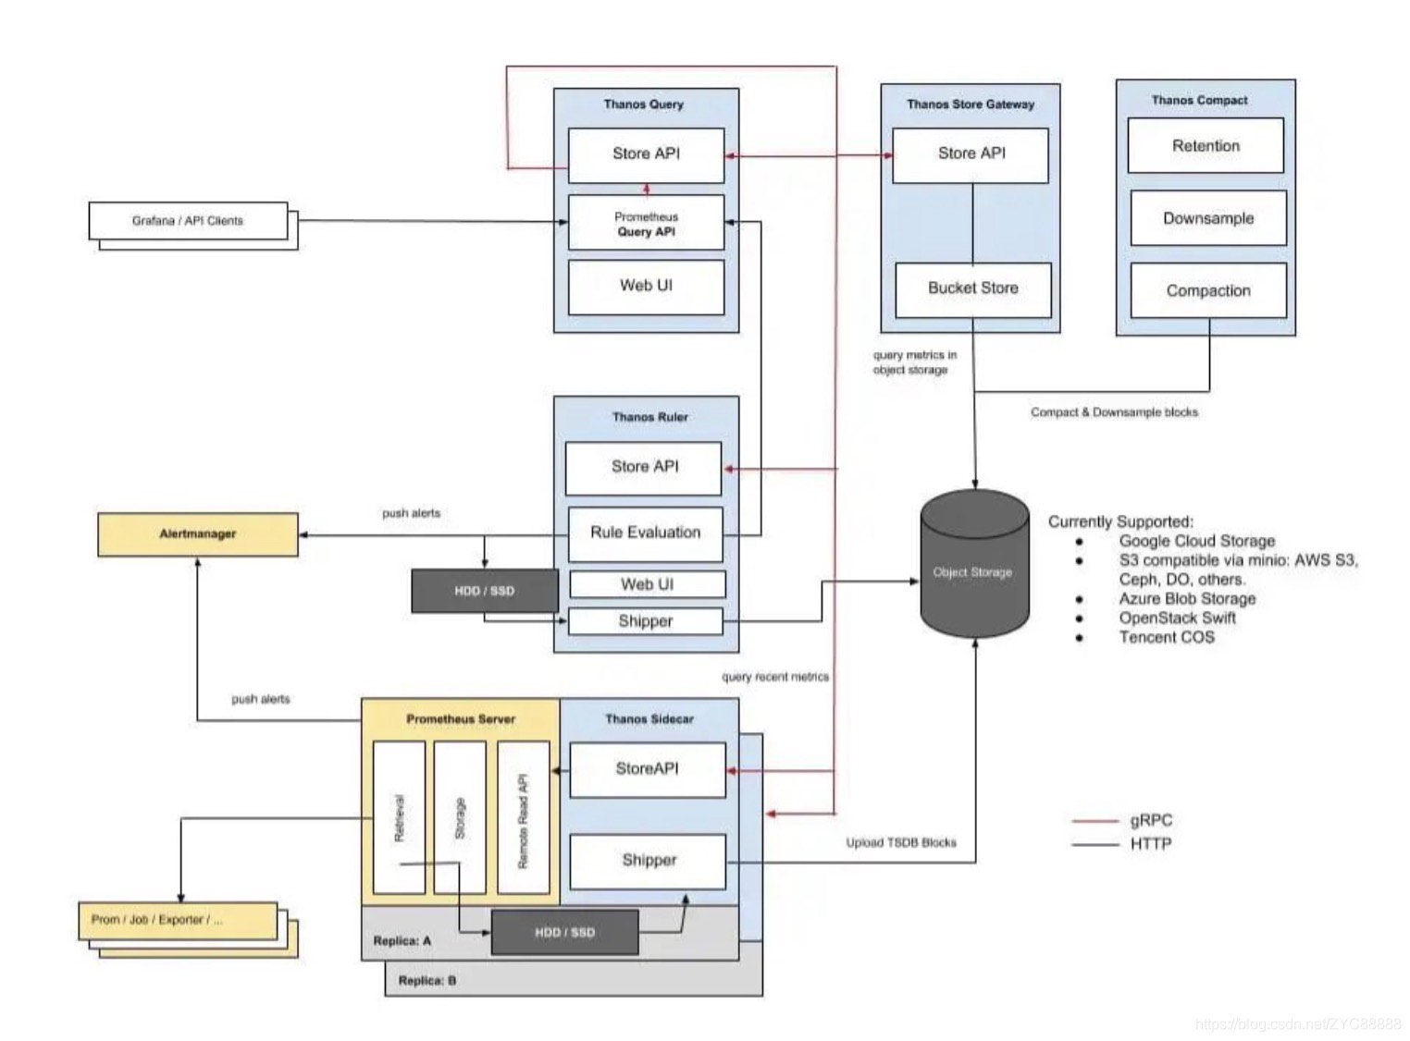Select the Prometheus Query API box
Image resolution: width=1410 pixels, height=1041 pixels.
tap(646, 223)
